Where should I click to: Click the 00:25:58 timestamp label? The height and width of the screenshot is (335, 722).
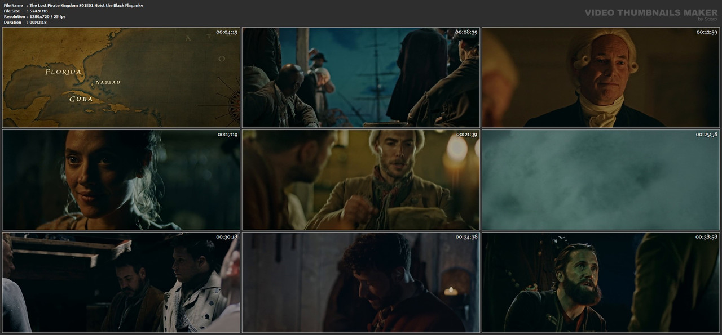coord(706,135)
